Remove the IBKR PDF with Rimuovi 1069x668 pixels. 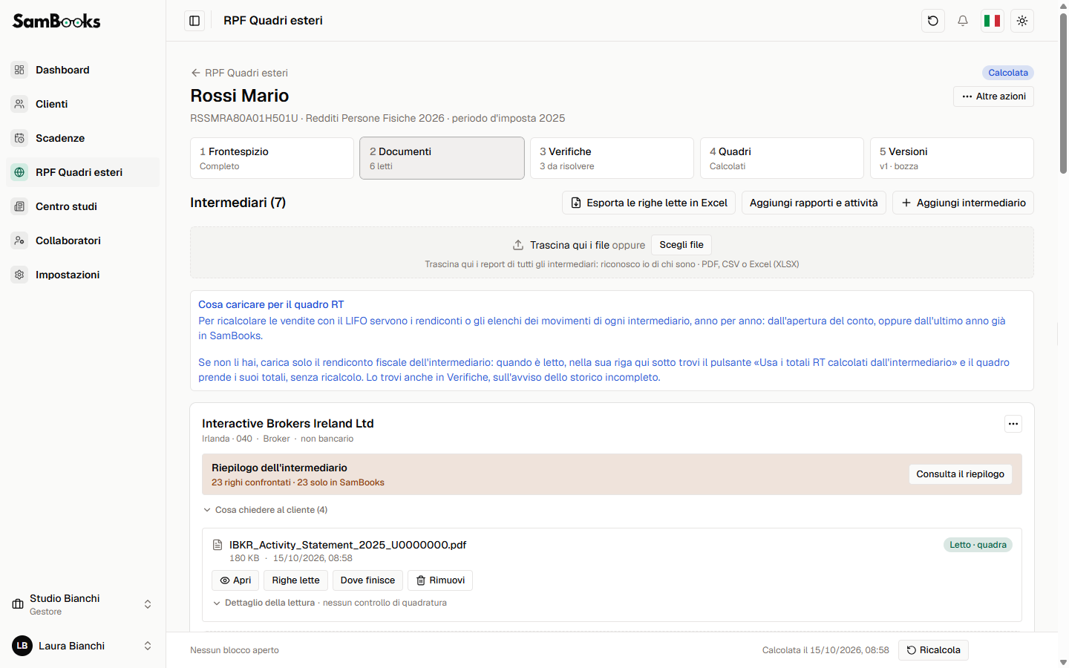tap(440, 580)
